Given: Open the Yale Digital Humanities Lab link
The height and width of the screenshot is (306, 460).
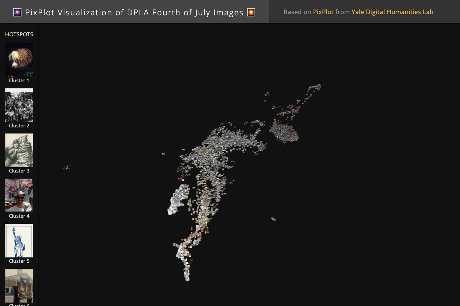Looking at the screenshot, I should click(x=393, y=12).
